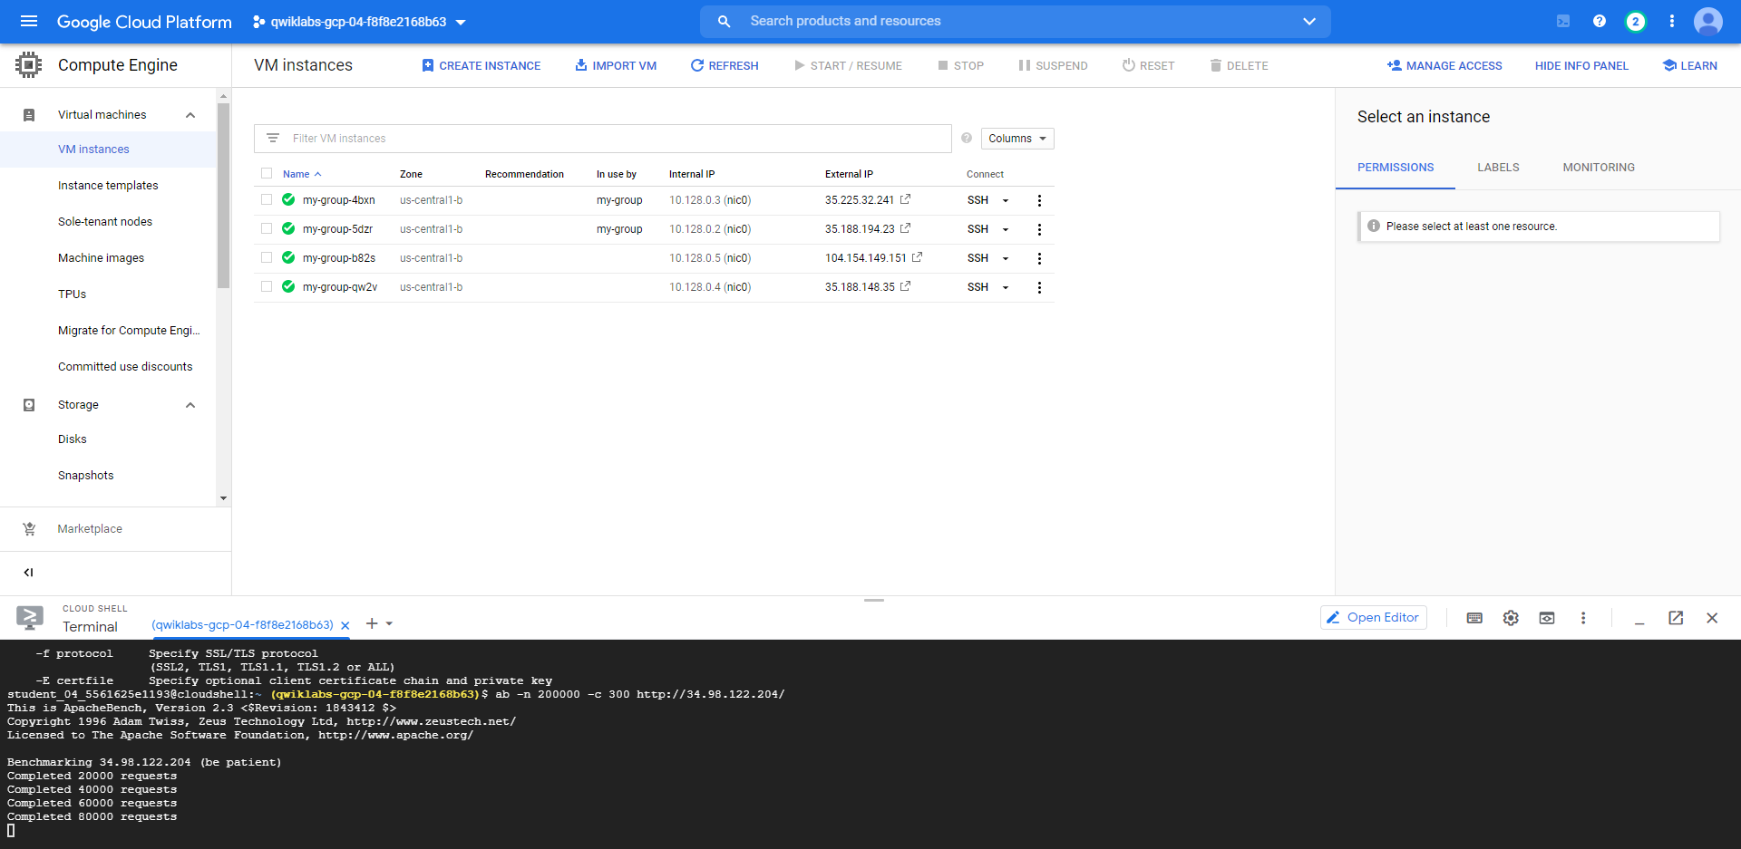Open Cloud Shell session dropdown arrow
1741x849 pixels.
[390, 623]
